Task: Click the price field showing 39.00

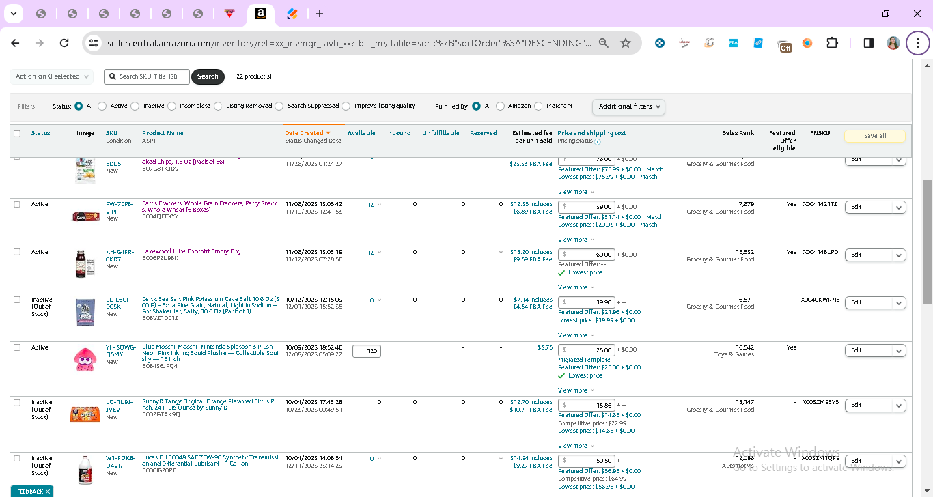Action: pyautogui.click(x=587, y=207)
